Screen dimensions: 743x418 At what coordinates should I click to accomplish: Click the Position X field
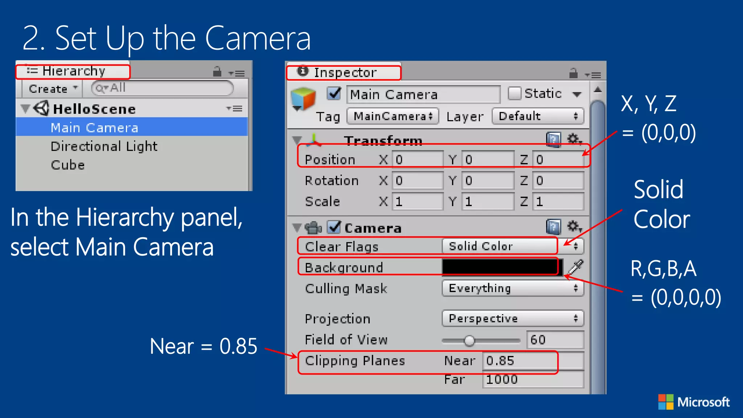pyautogui.click(x=418, y=159)
